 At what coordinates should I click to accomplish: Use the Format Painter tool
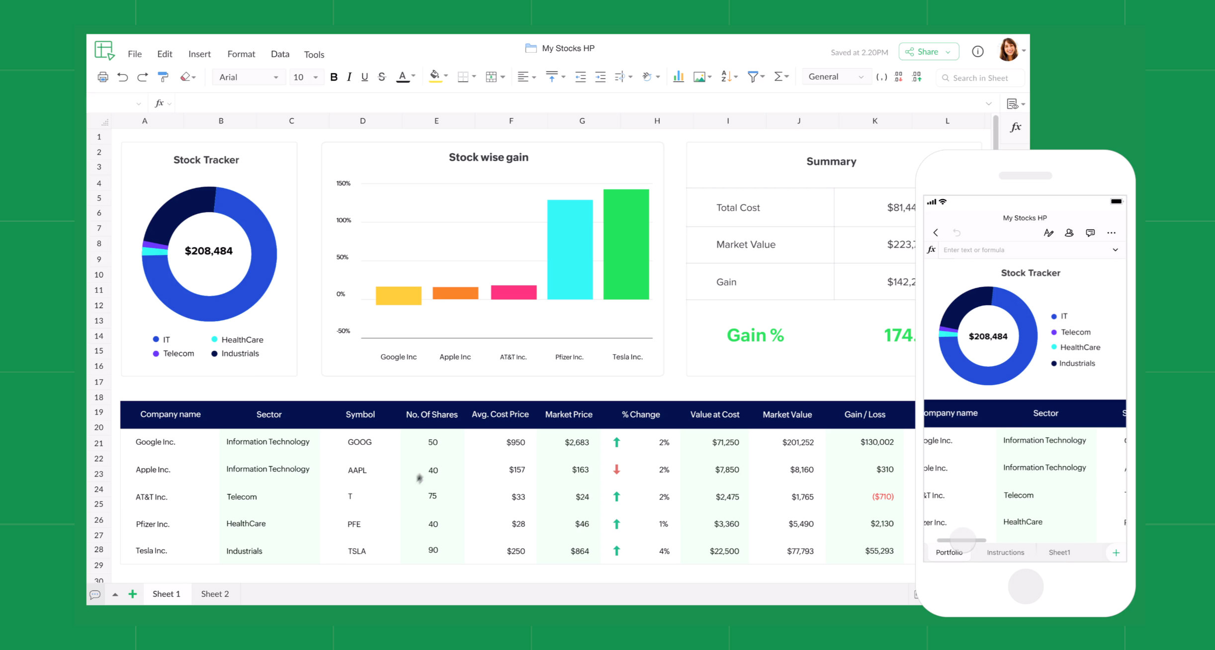(x=163, y=77)
